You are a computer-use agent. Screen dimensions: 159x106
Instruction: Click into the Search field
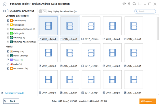[x=145, y=11]
